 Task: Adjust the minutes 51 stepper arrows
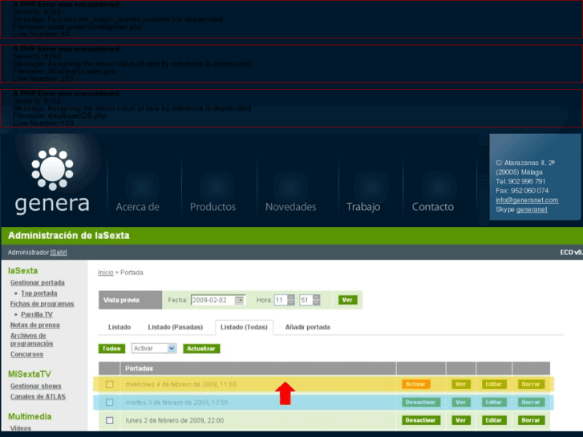[x=317, y=300]
